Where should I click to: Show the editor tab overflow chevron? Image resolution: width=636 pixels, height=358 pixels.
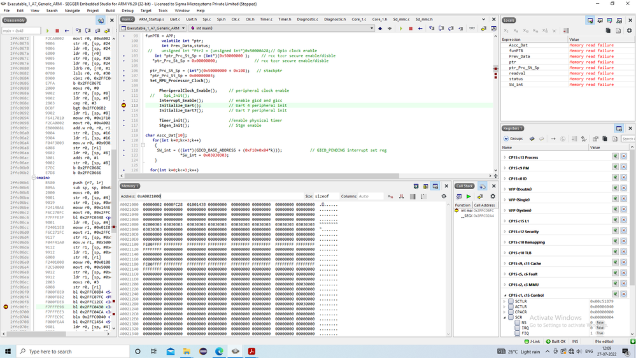pos(483,19)
